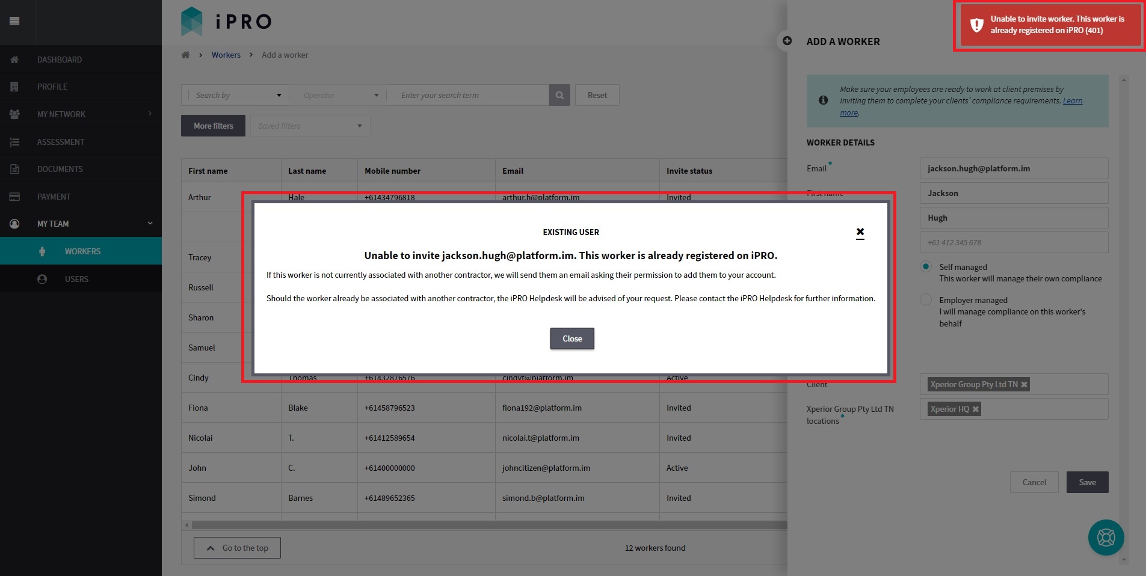The width and height of the screenshot is (1146, 576).
Task: Click the Last name column header
Action: [319, 171]
